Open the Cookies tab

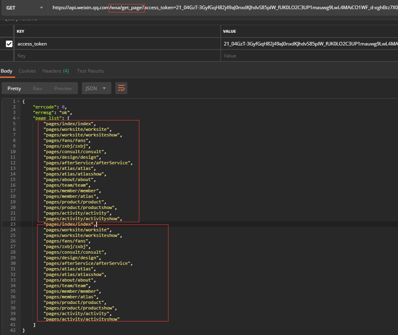click(27, 71)
